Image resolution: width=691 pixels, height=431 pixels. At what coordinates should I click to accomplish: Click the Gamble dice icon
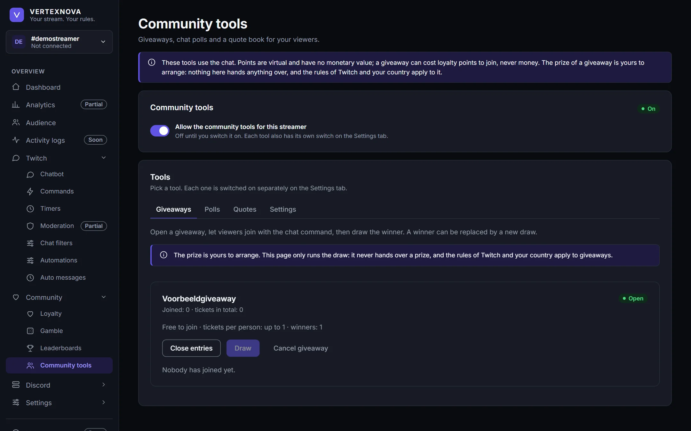[30, 331]
